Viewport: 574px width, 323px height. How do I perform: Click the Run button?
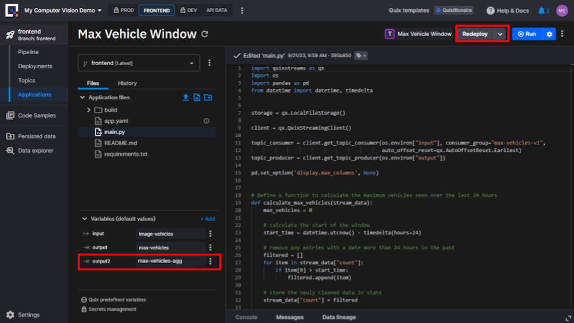coord(526,33)
